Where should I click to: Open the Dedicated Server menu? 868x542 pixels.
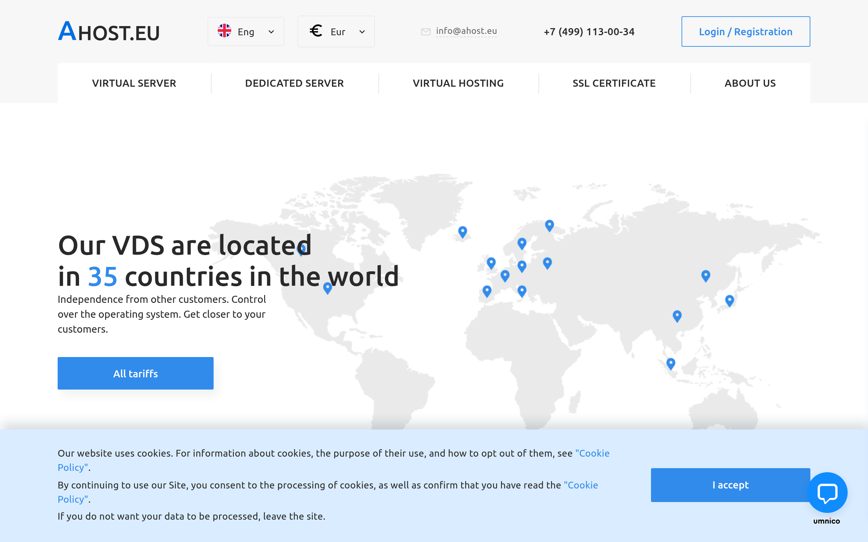point(294,83)
